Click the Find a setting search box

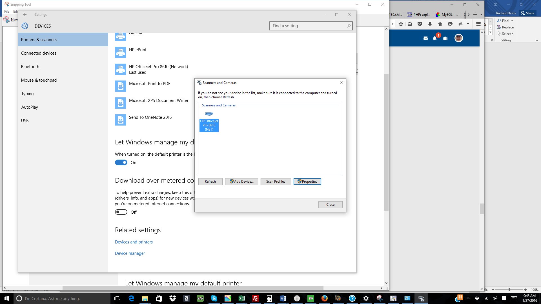click(309, 26)
